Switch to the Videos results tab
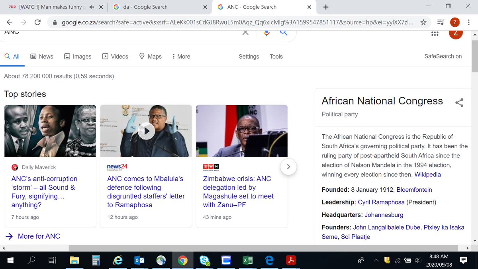 point(115,57)
